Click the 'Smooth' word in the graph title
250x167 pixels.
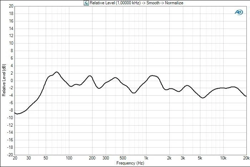click(x=153, y=3)
